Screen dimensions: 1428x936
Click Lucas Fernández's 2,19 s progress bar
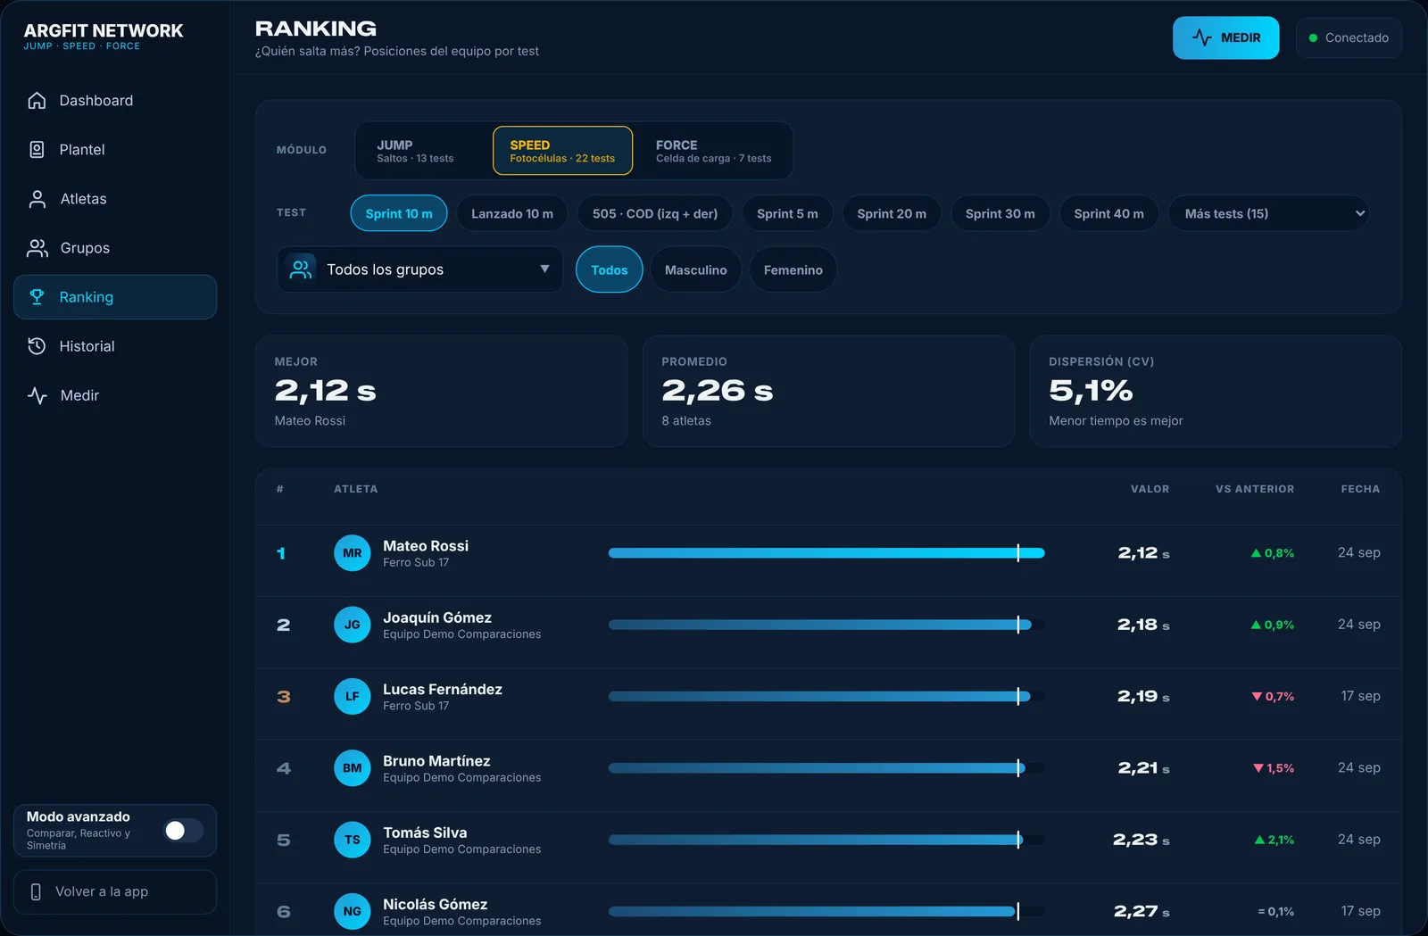pos(826,697)
